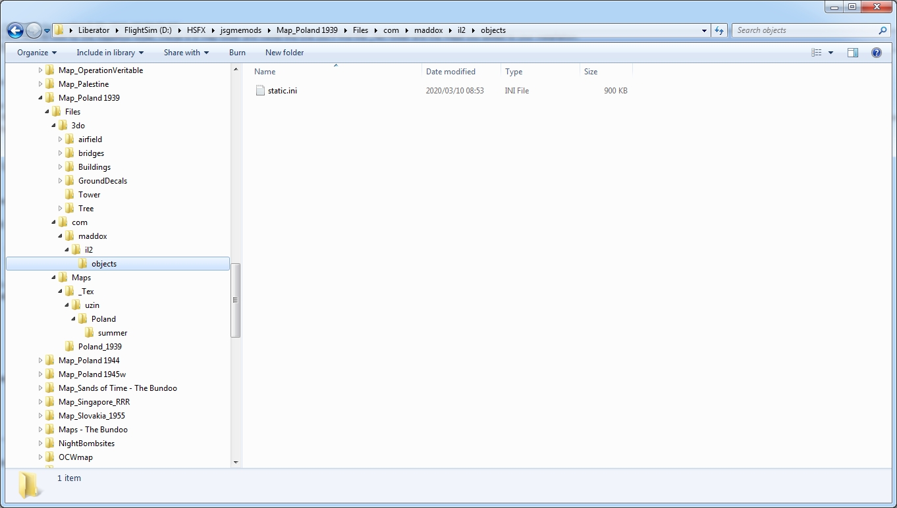
Task: Open the Share with menu
Action: tap(186, 53)
